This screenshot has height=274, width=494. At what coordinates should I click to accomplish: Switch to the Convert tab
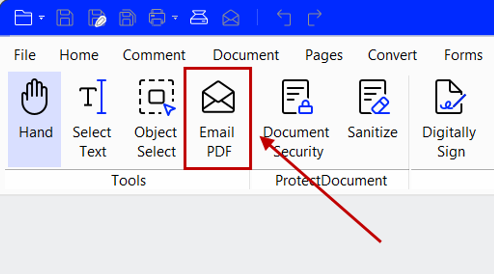click(392, 55)
